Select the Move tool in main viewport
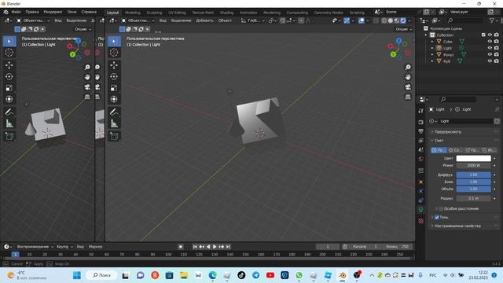Image resolution: width=503 pixels, height=283 pixels. pyautogui.click(x=114, y=65)
